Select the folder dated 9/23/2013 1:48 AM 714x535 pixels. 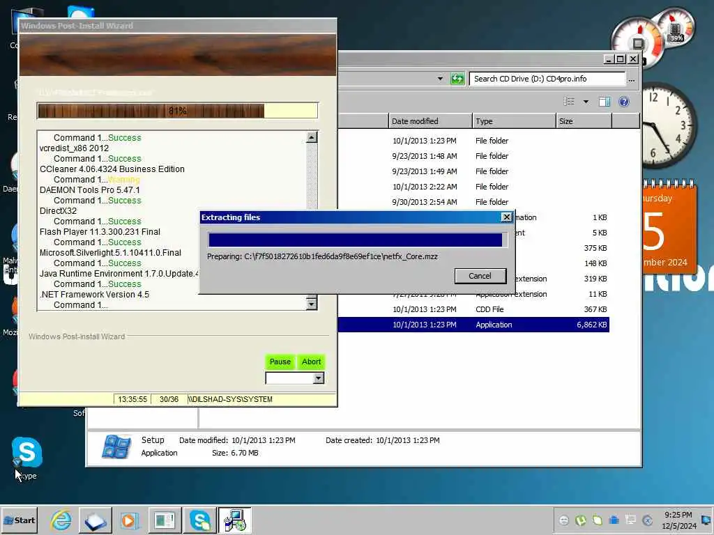[473, 156]
